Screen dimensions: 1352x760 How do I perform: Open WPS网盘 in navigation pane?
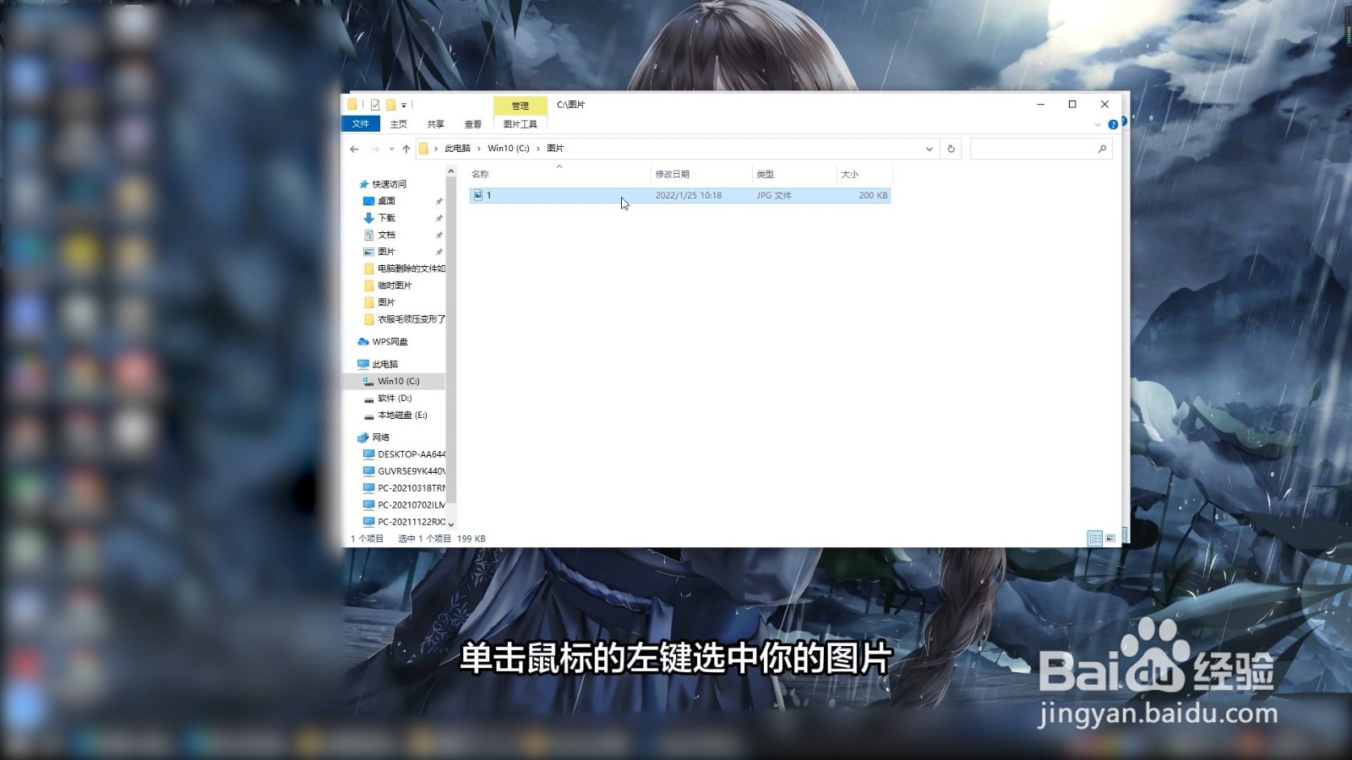[x=390, y=342]
